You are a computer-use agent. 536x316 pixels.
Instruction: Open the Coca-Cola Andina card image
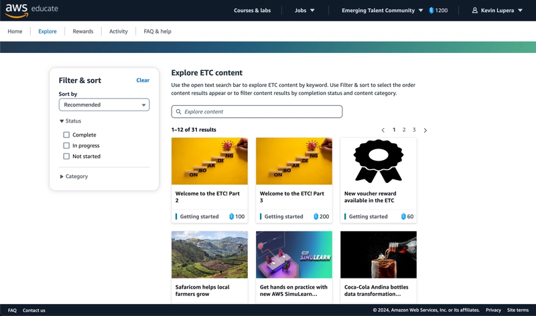pos(379,254)
